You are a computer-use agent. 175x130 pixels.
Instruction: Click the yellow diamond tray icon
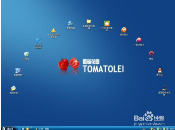coord(151,129)
